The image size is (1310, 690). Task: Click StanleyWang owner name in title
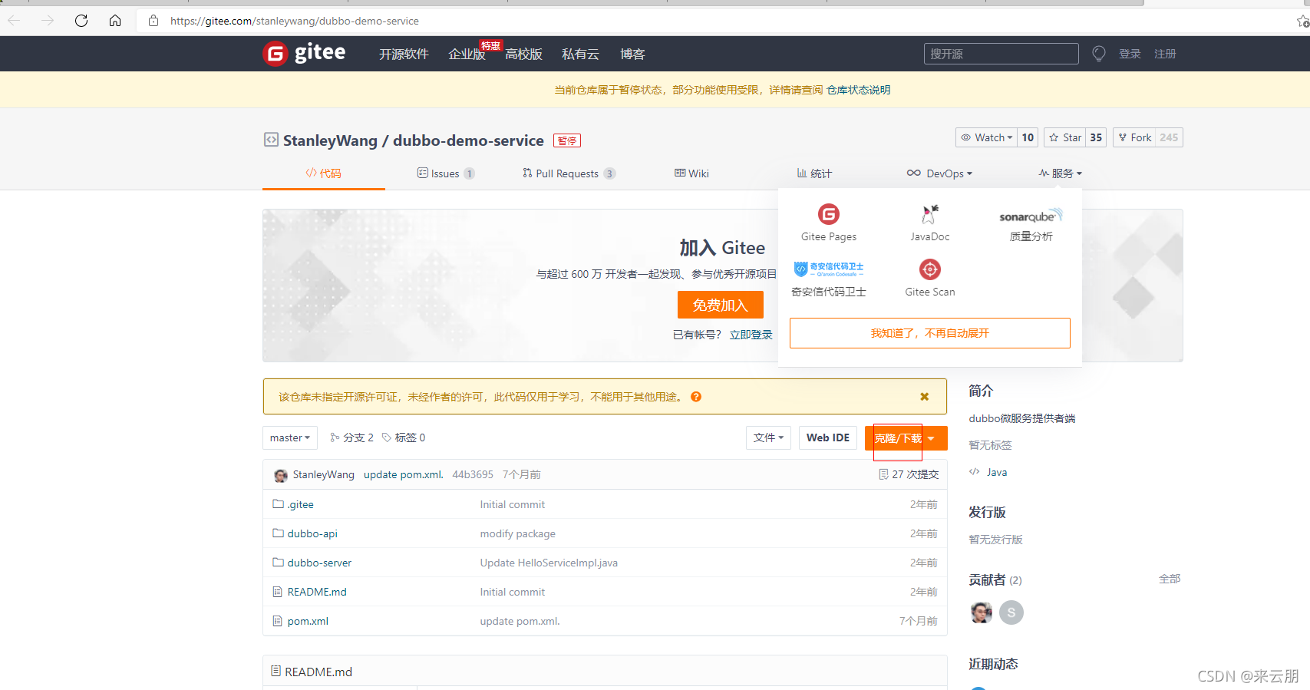pos(330,140)
